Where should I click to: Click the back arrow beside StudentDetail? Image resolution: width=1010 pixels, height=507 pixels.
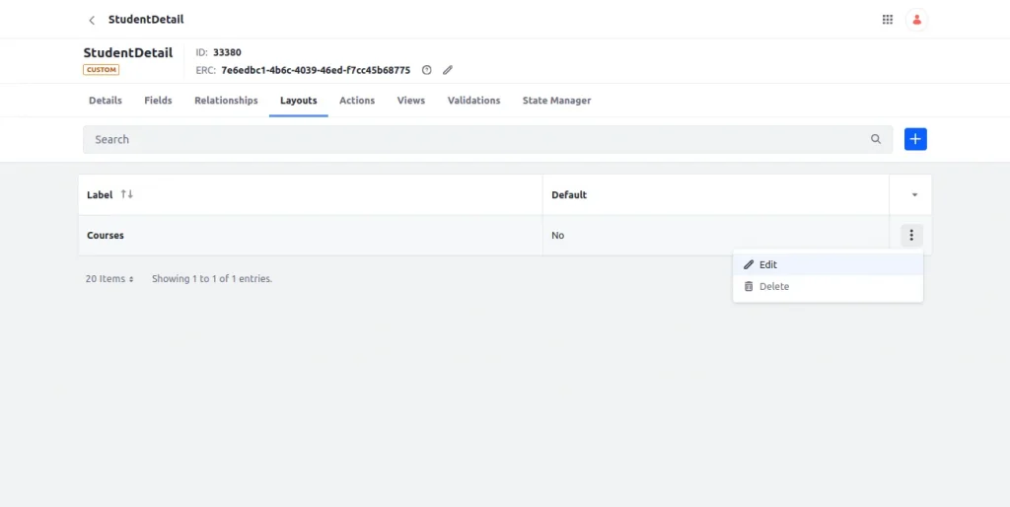click(92, 20)
